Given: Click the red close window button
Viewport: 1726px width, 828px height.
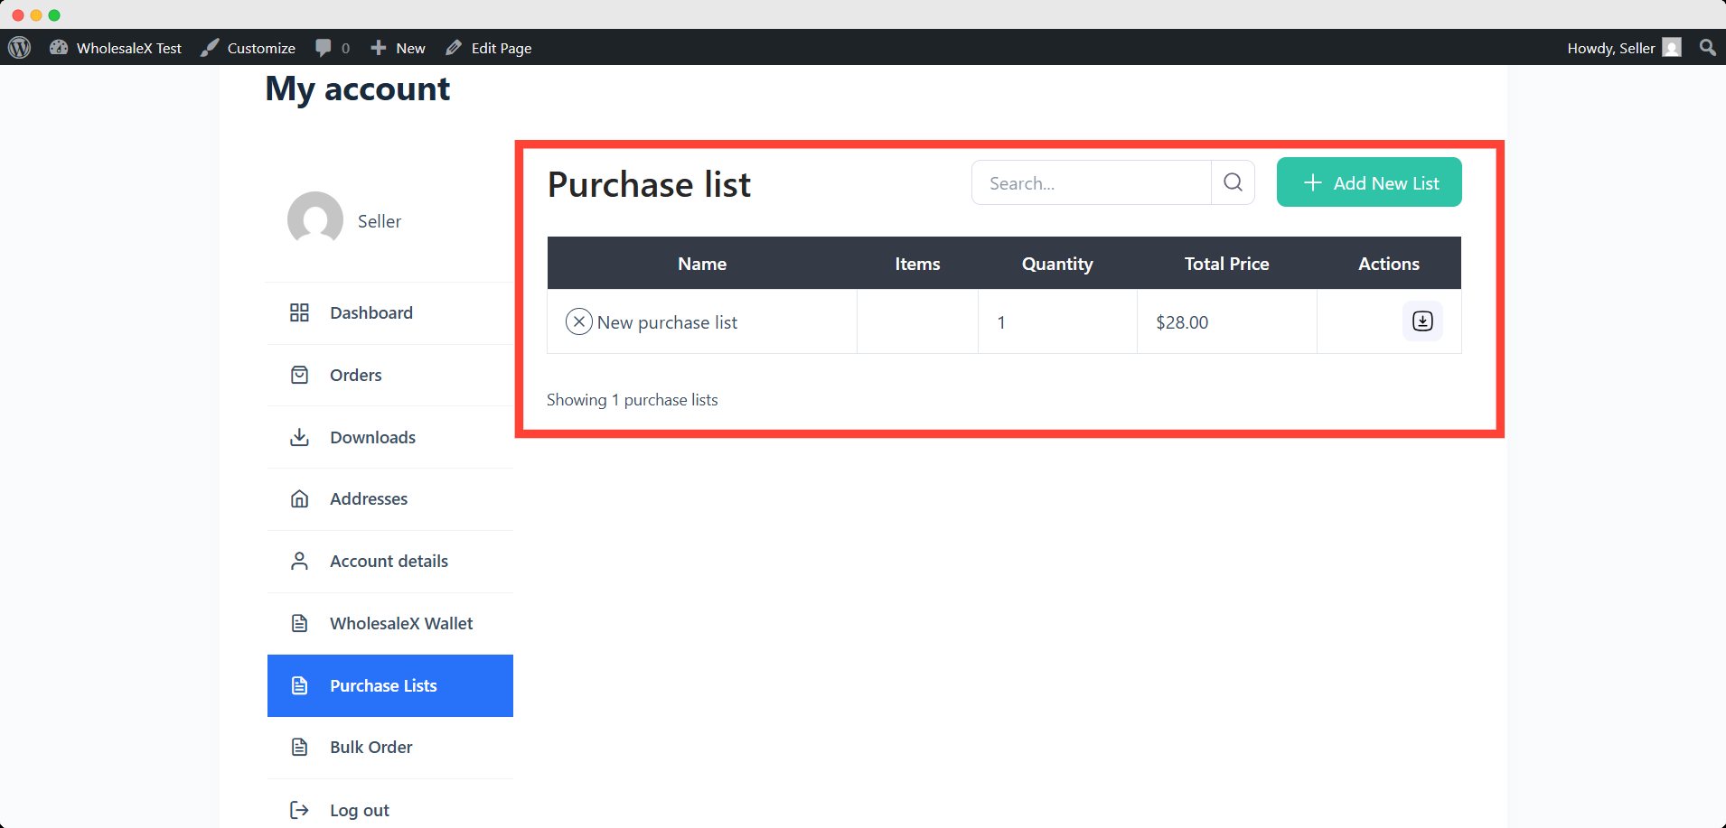Looking at the screenshot, I should coord(17,14).
